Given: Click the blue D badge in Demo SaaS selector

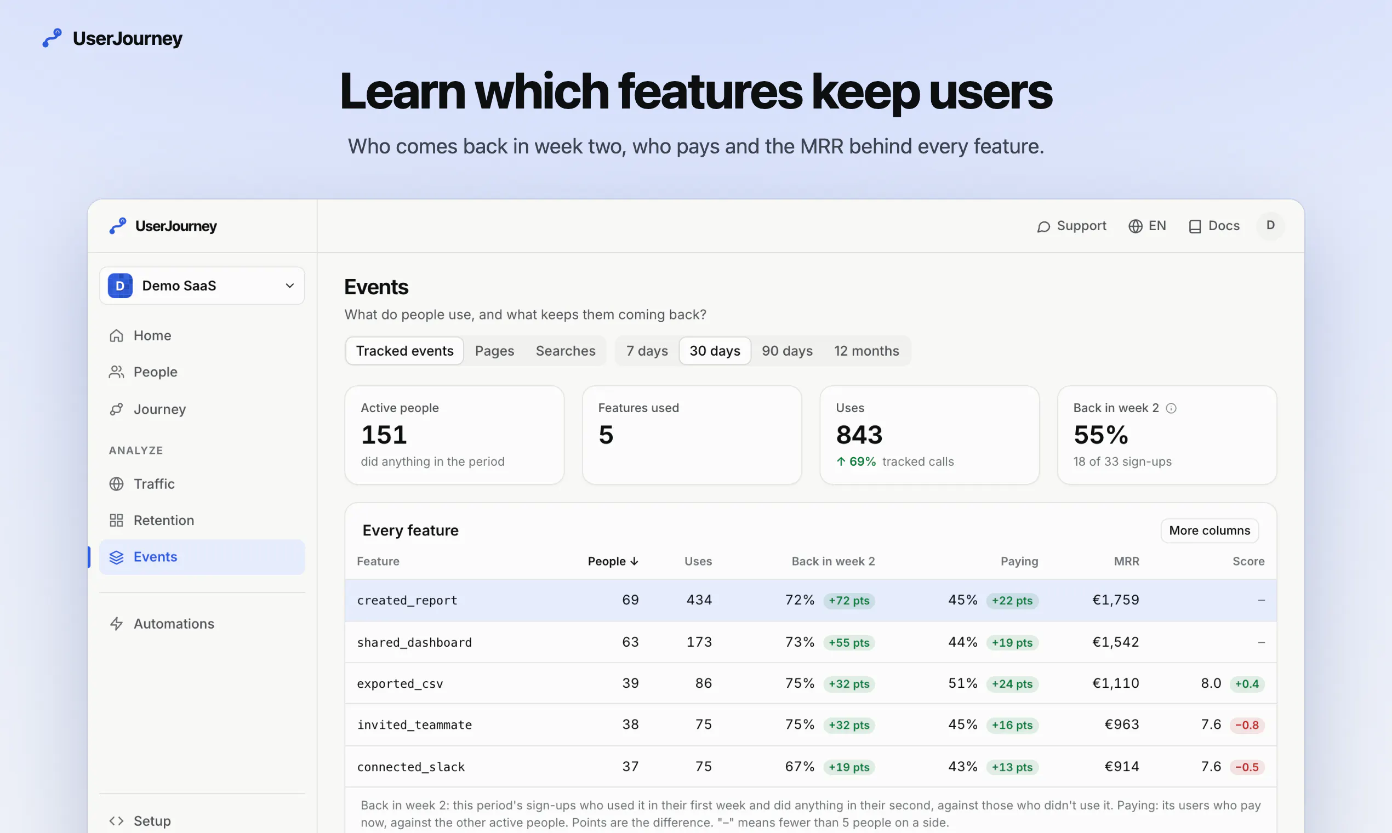Looking at the screenshot, I should (120, 286).
